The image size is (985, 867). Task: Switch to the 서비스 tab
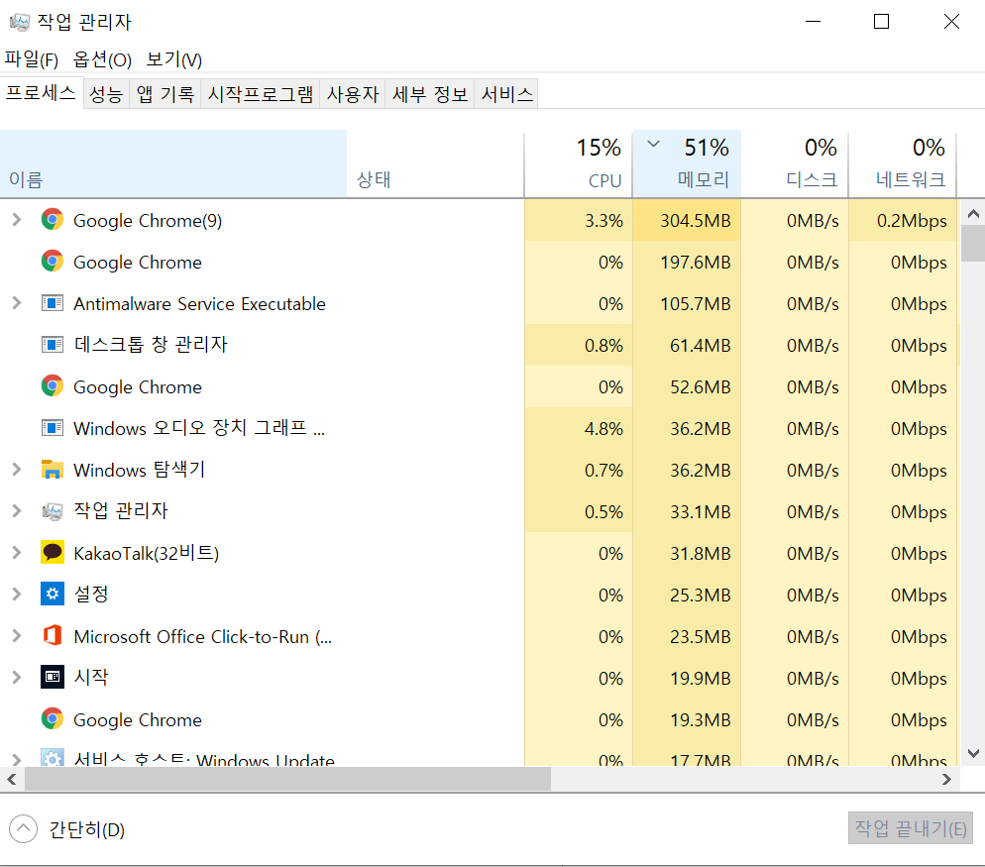point(507,94)
